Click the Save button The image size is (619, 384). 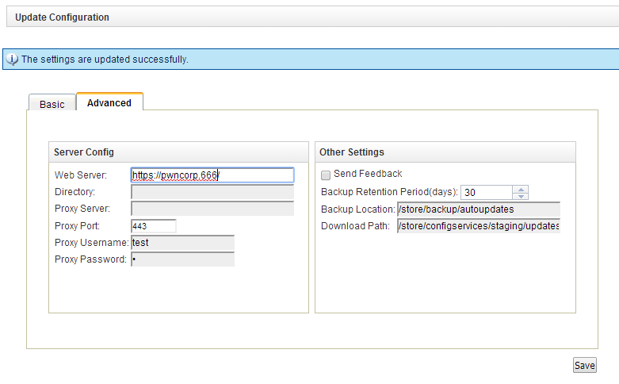[x=585, y=365]
